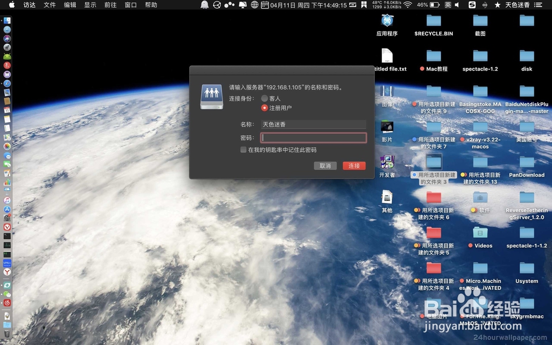Click the Shadowsocks icon in the menu bar

click(x=471, y=5)
